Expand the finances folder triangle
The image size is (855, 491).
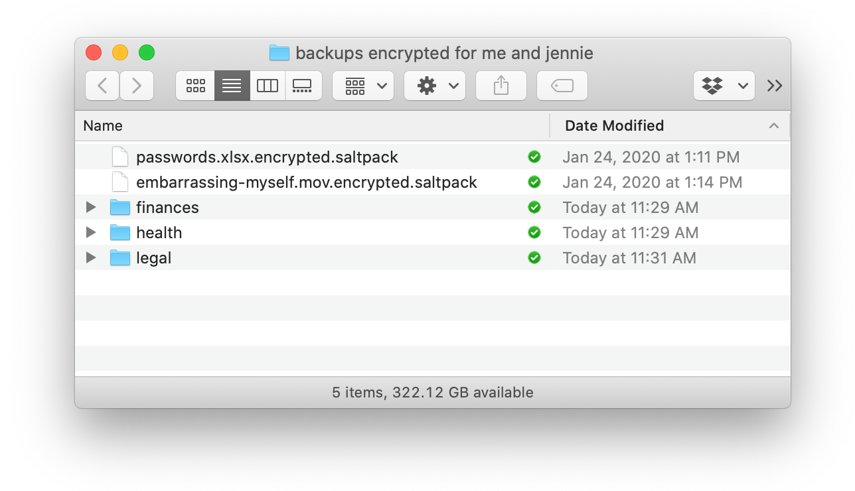point(91,208)
